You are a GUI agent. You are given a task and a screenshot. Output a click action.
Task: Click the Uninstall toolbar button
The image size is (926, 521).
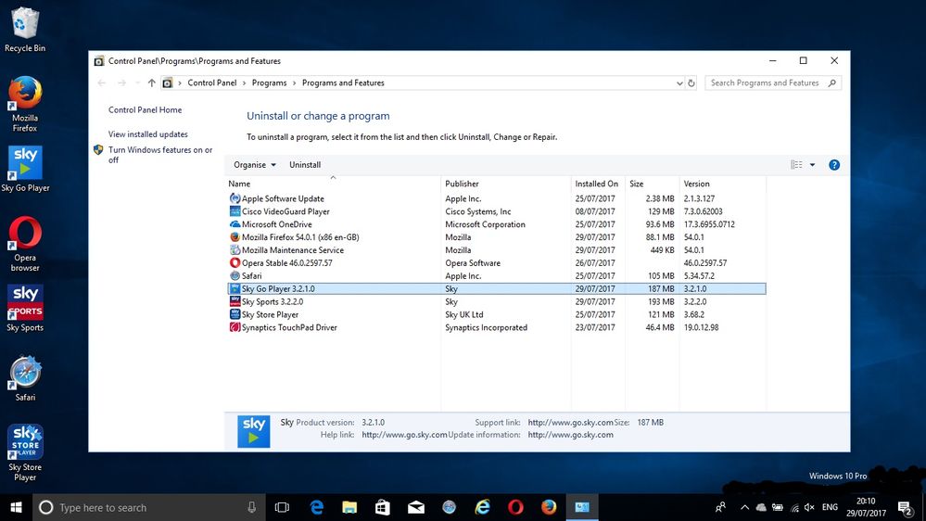pyautogui.click(x=305, y=165)
